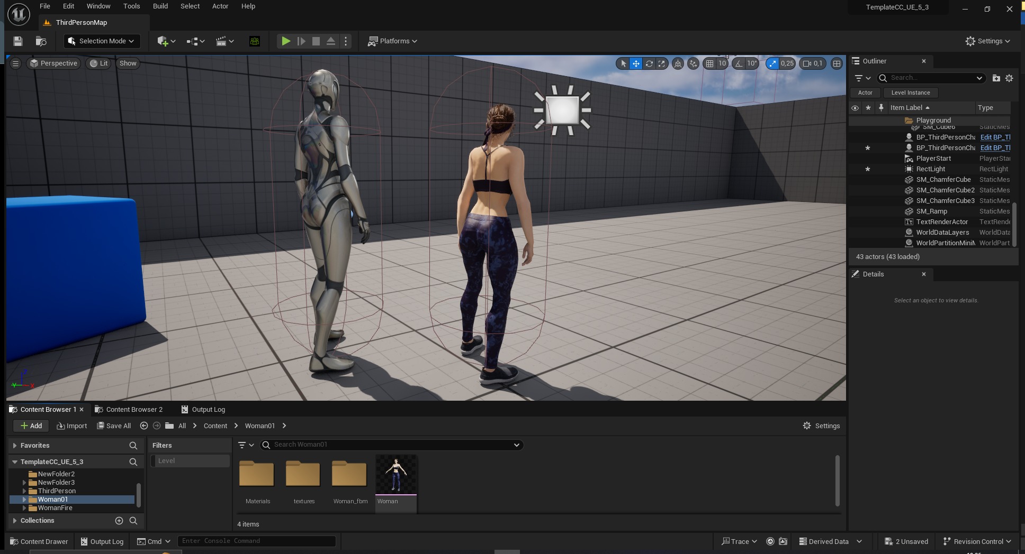The width and height of the screenshot is (1025, 554).
Task: Open the Build menu
Action: click(160, 6)
